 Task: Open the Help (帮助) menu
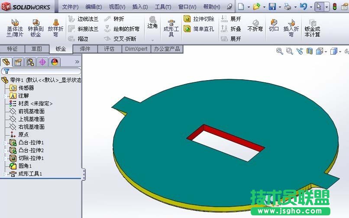point(212,7)
